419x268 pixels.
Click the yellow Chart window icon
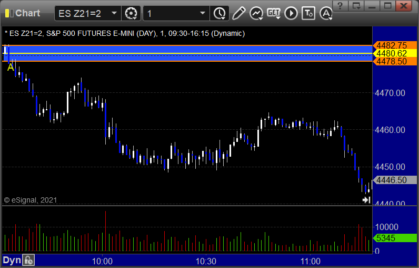[x=9, y=13]
